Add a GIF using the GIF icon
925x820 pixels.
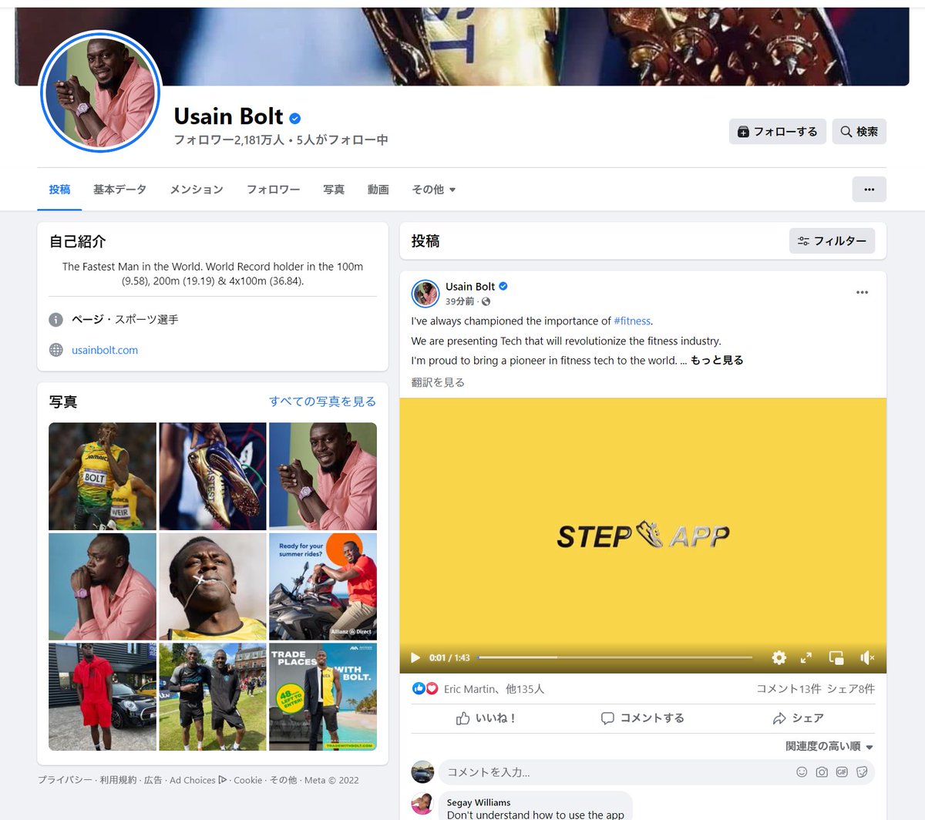pos(842,772)
